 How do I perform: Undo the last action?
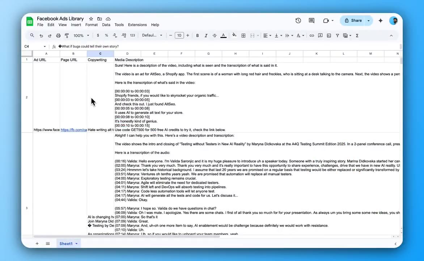coord(41,36)
